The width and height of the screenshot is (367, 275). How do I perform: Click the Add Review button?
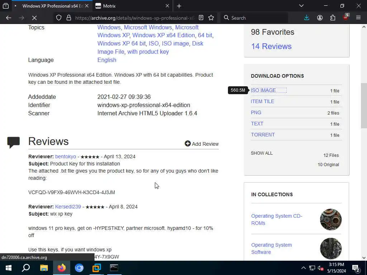pos(201,144)
